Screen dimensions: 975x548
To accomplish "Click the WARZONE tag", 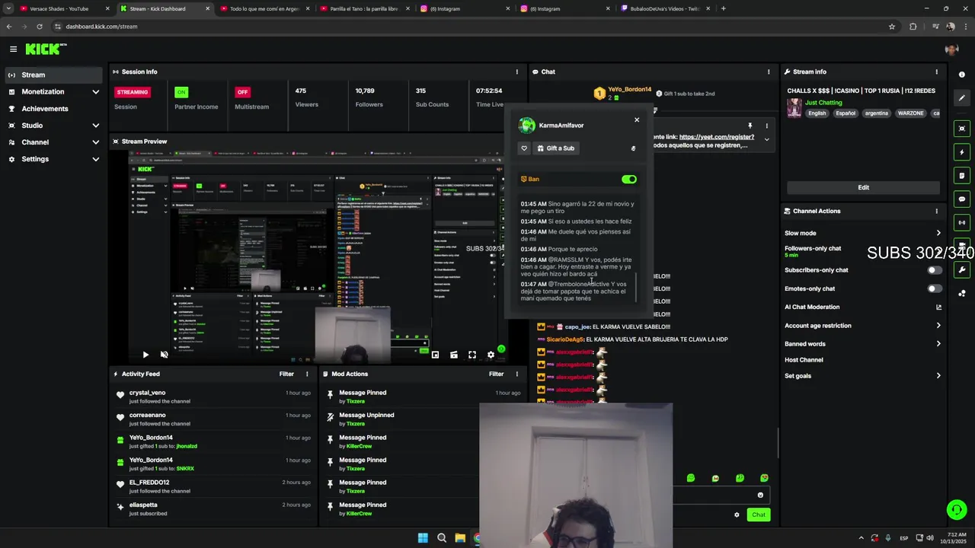I will point(910,113).
